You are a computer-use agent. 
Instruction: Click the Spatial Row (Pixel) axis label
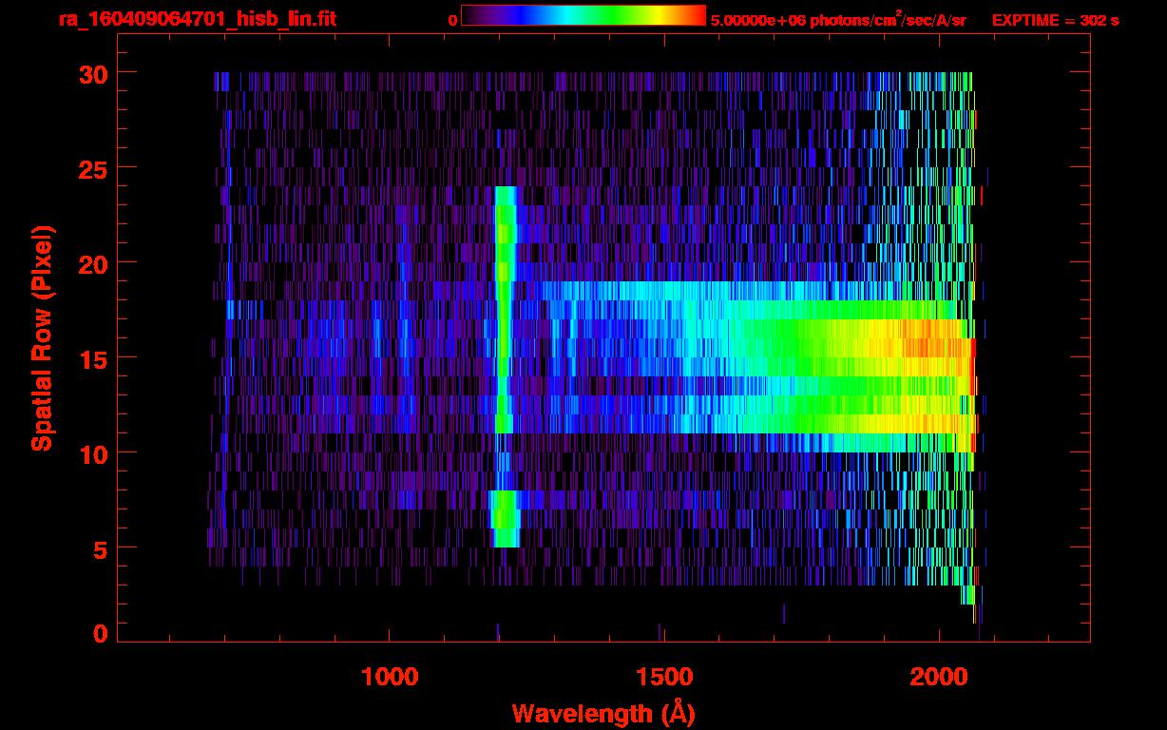pyautogui.click(x=42, y=338)
